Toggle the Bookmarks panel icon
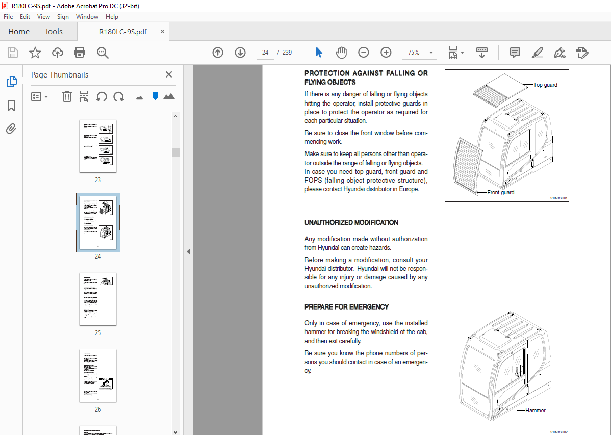611x435 pixels. [x=11, y=106]
